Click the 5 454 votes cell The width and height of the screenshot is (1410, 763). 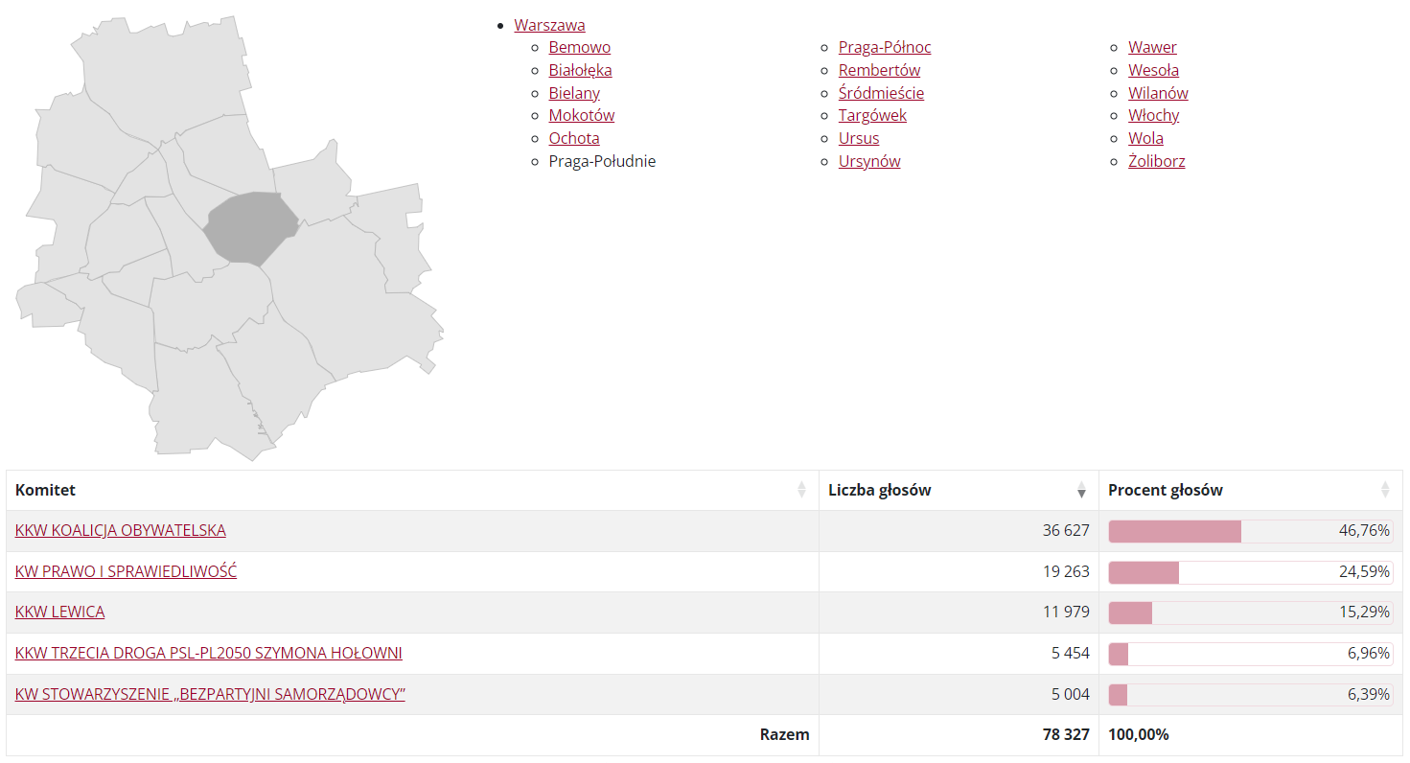[x=959, y=654]
